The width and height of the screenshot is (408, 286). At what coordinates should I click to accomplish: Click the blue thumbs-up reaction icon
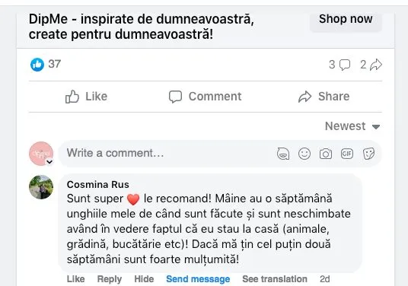coord(37,65)
